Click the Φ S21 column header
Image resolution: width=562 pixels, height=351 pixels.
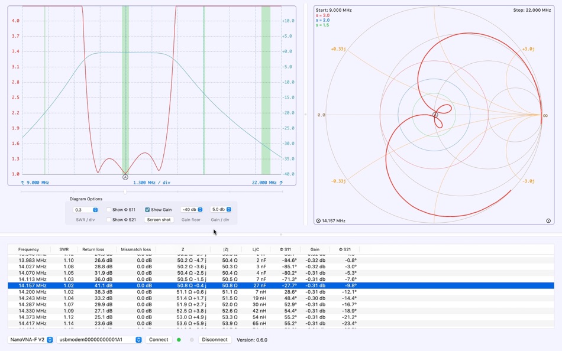click(x=345, y=249)
